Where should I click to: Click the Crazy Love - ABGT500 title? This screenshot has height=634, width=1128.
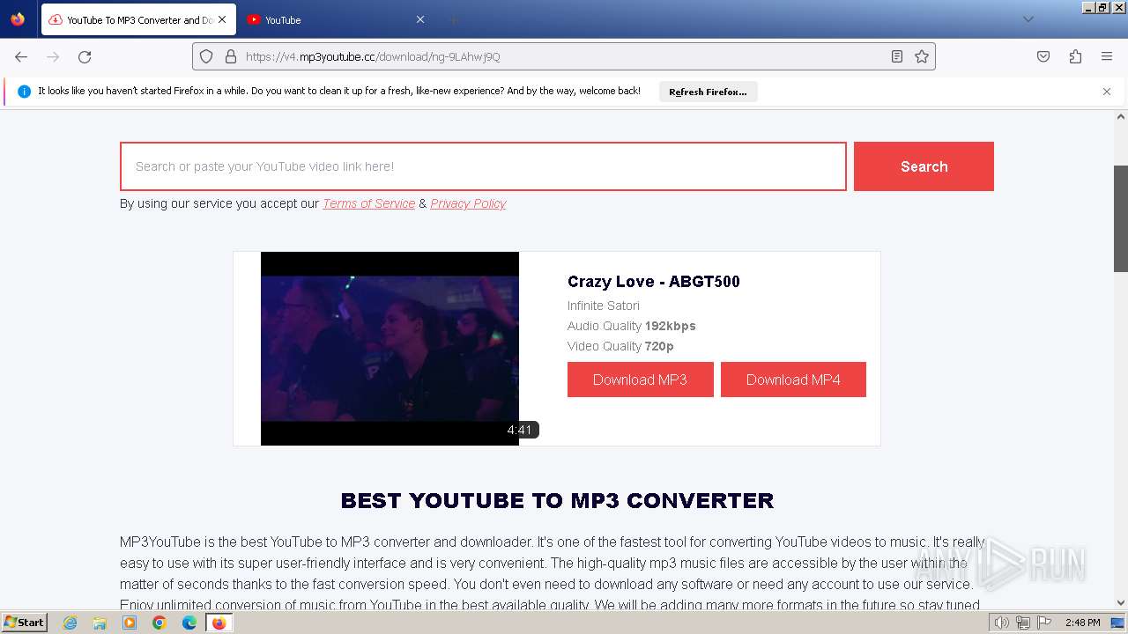coord(654,282)
